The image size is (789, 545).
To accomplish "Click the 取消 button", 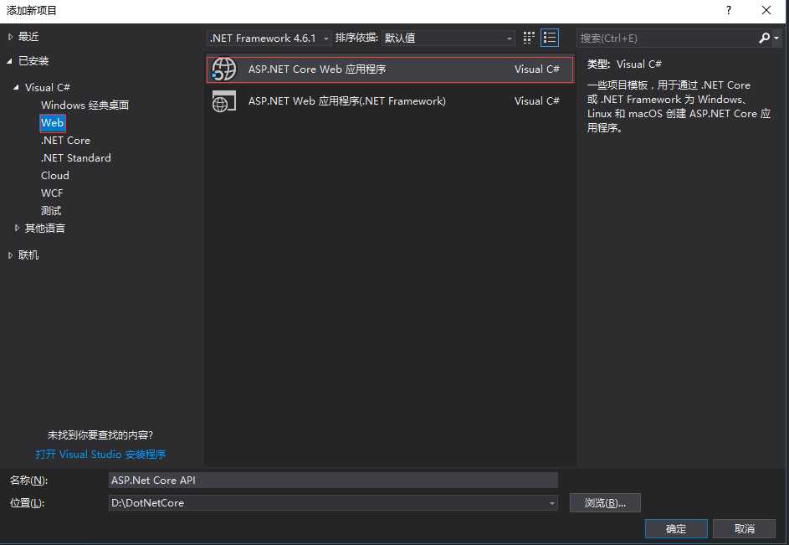I will tap(744, 529).
